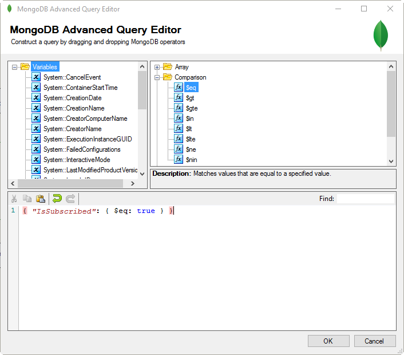Select System::CreatorComputerName variable text
Screen dimensions: 404x355
tap(85, 119)
